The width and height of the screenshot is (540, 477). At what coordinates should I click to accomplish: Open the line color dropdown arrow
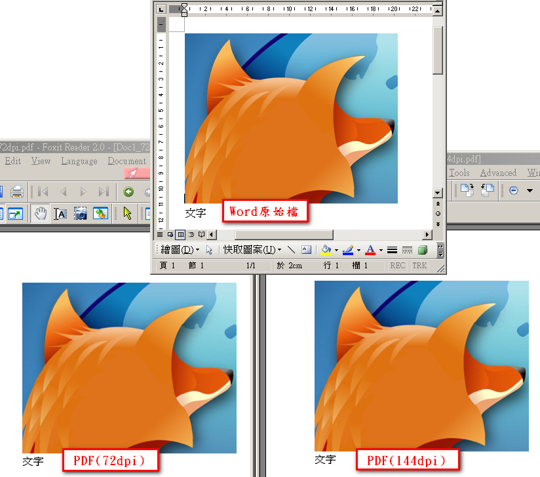click(x=359, y=250)
